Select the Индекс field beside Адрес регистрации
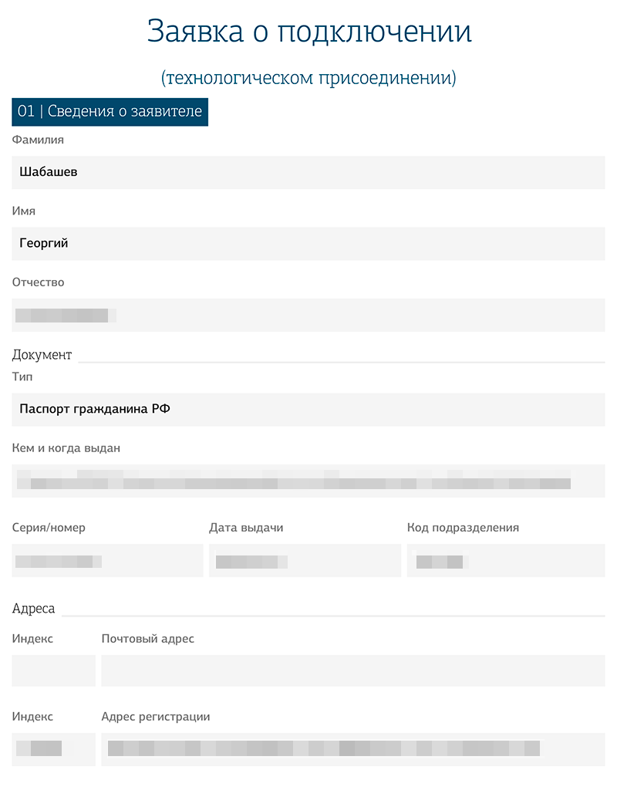The image size is (617, 807). pyautogui.click(x=53, y=749)
